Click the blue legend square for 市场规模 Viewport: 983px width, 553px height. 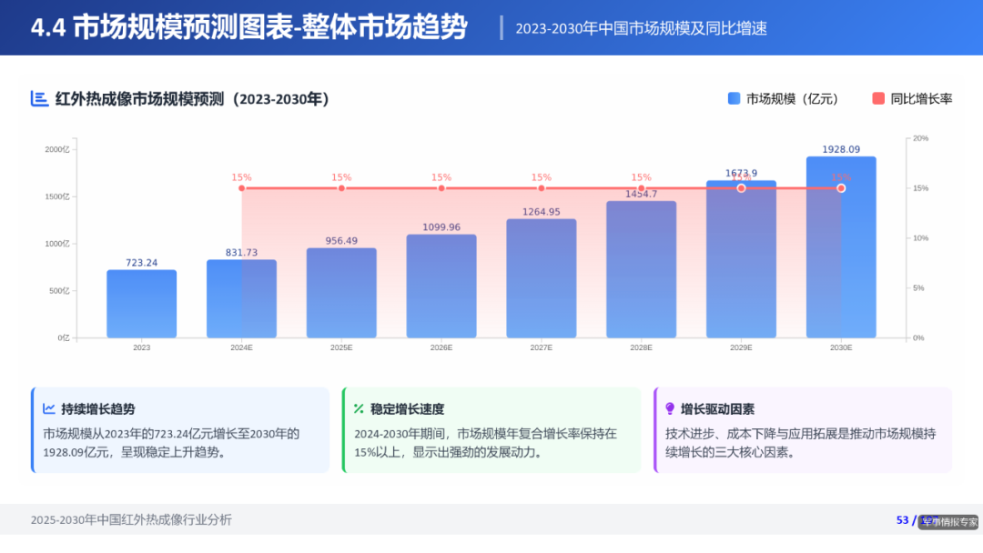732,96
